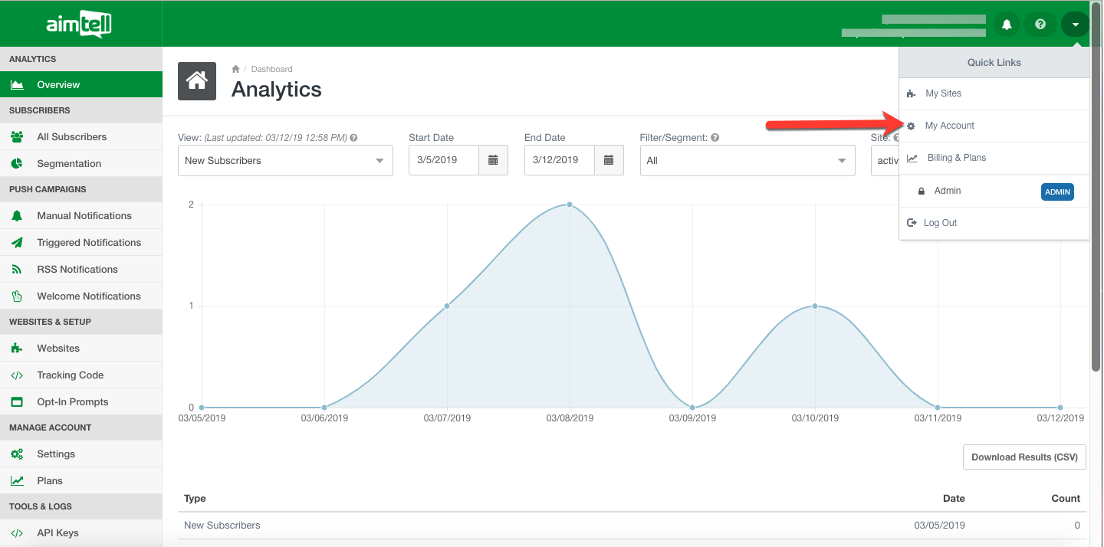Click Download Results (CSV) button

click(x=1024, y=457)
